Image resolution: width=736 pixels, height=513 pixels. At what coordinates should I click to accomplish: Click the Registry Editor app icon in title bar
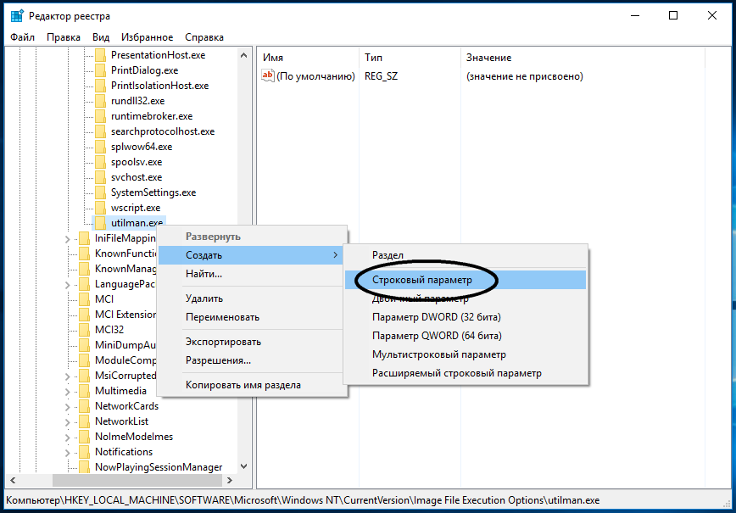[17, 15]
